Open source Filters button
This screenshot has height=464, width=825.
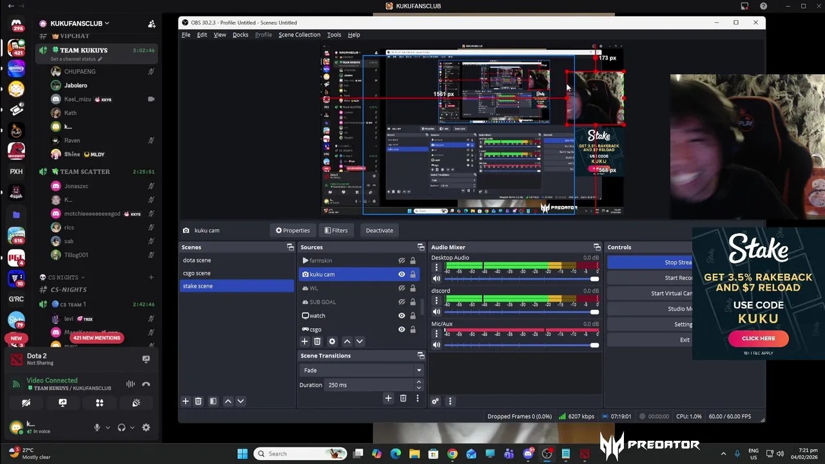(336, 230)
